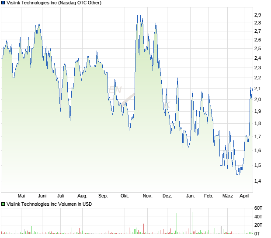This screenshot has height=238, width=271.
Task: Select the 'Juni' month label
Action: click(42, 196)
